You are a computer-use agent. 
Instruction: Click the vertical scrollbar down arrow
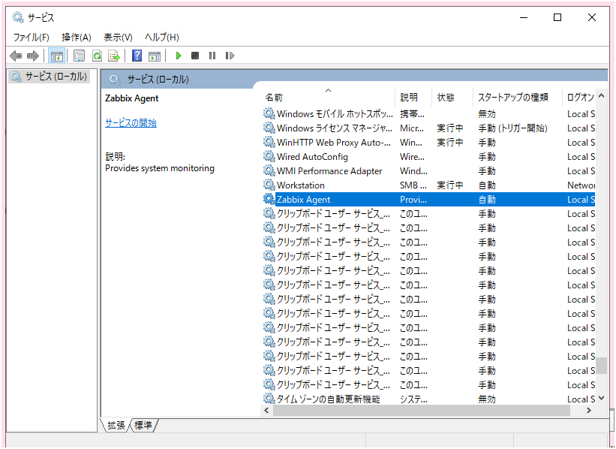point(602,399)
